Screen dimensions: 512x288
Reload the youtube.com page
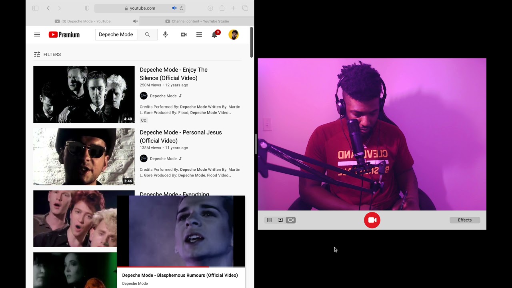pos(182,8)
